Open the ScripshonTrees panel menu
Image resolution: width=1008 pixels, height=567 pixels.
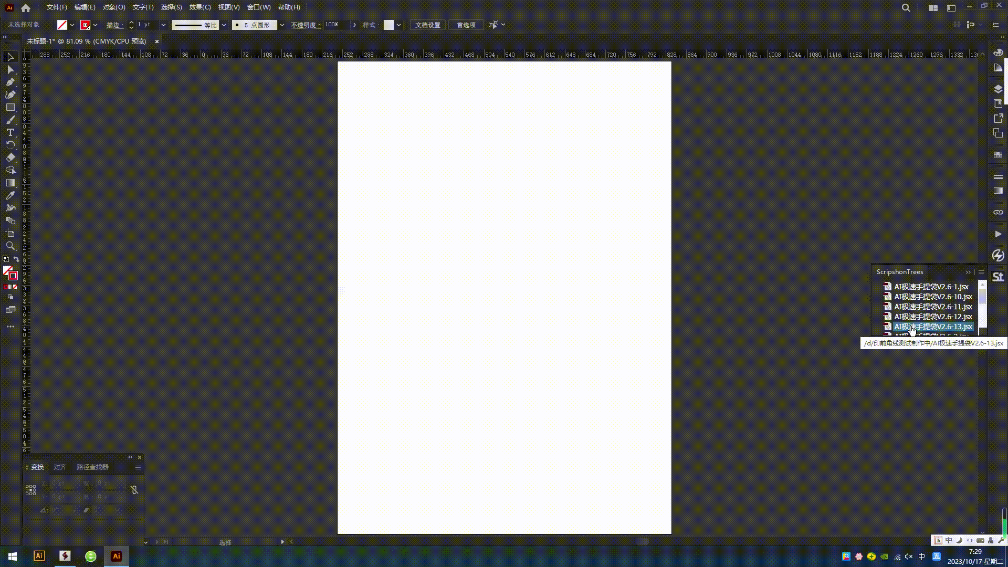pos(981,272)
